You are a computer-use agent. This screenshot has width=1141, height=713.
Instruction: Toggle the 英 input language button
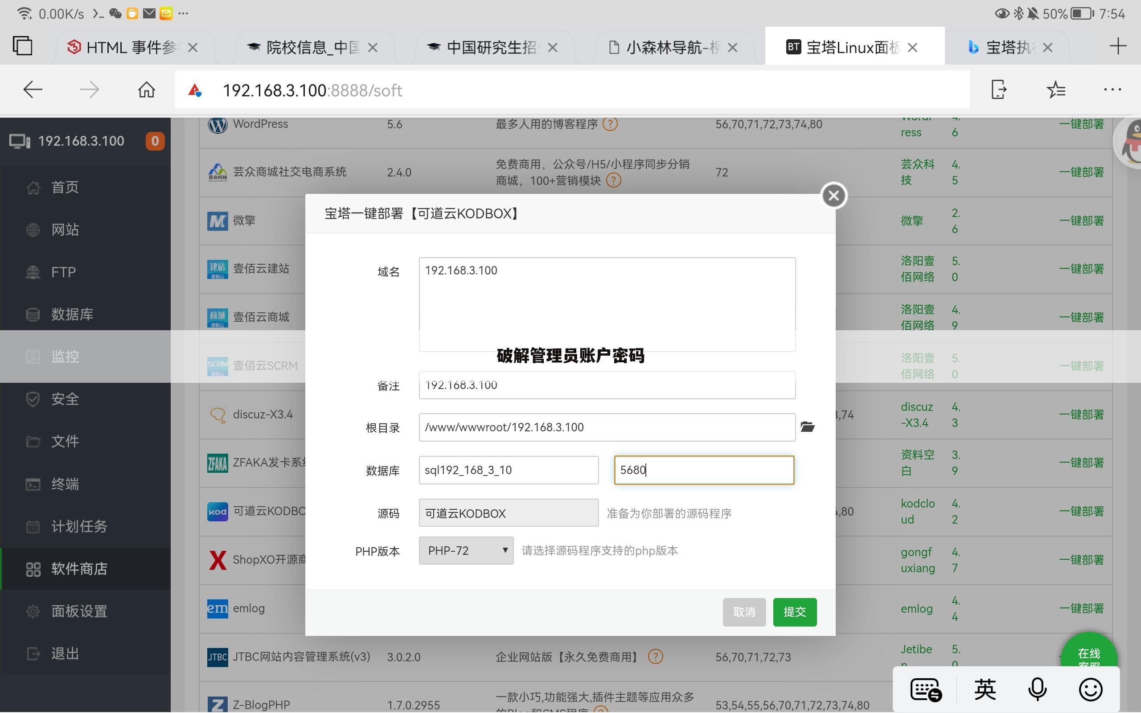[x=985, y=690]
